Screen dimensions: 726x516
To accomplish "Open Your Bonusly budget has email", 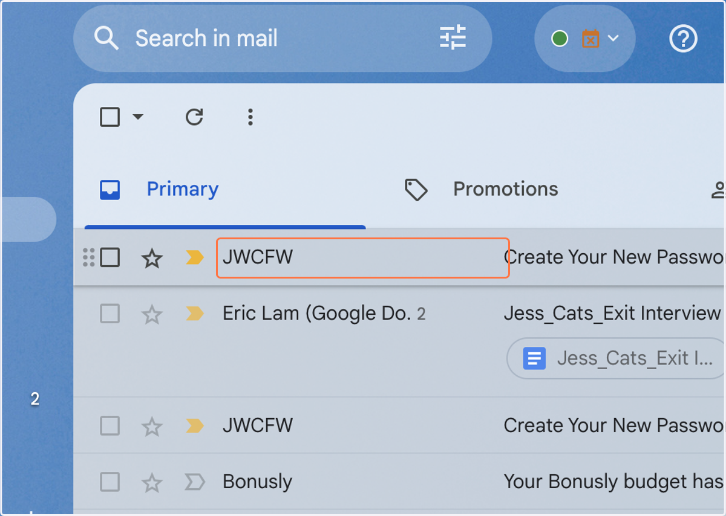I will click(x=614, y=482).
